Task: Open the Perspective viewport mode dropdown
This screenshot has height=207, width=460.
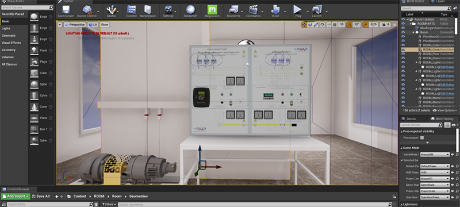Action: pos(75,25)
